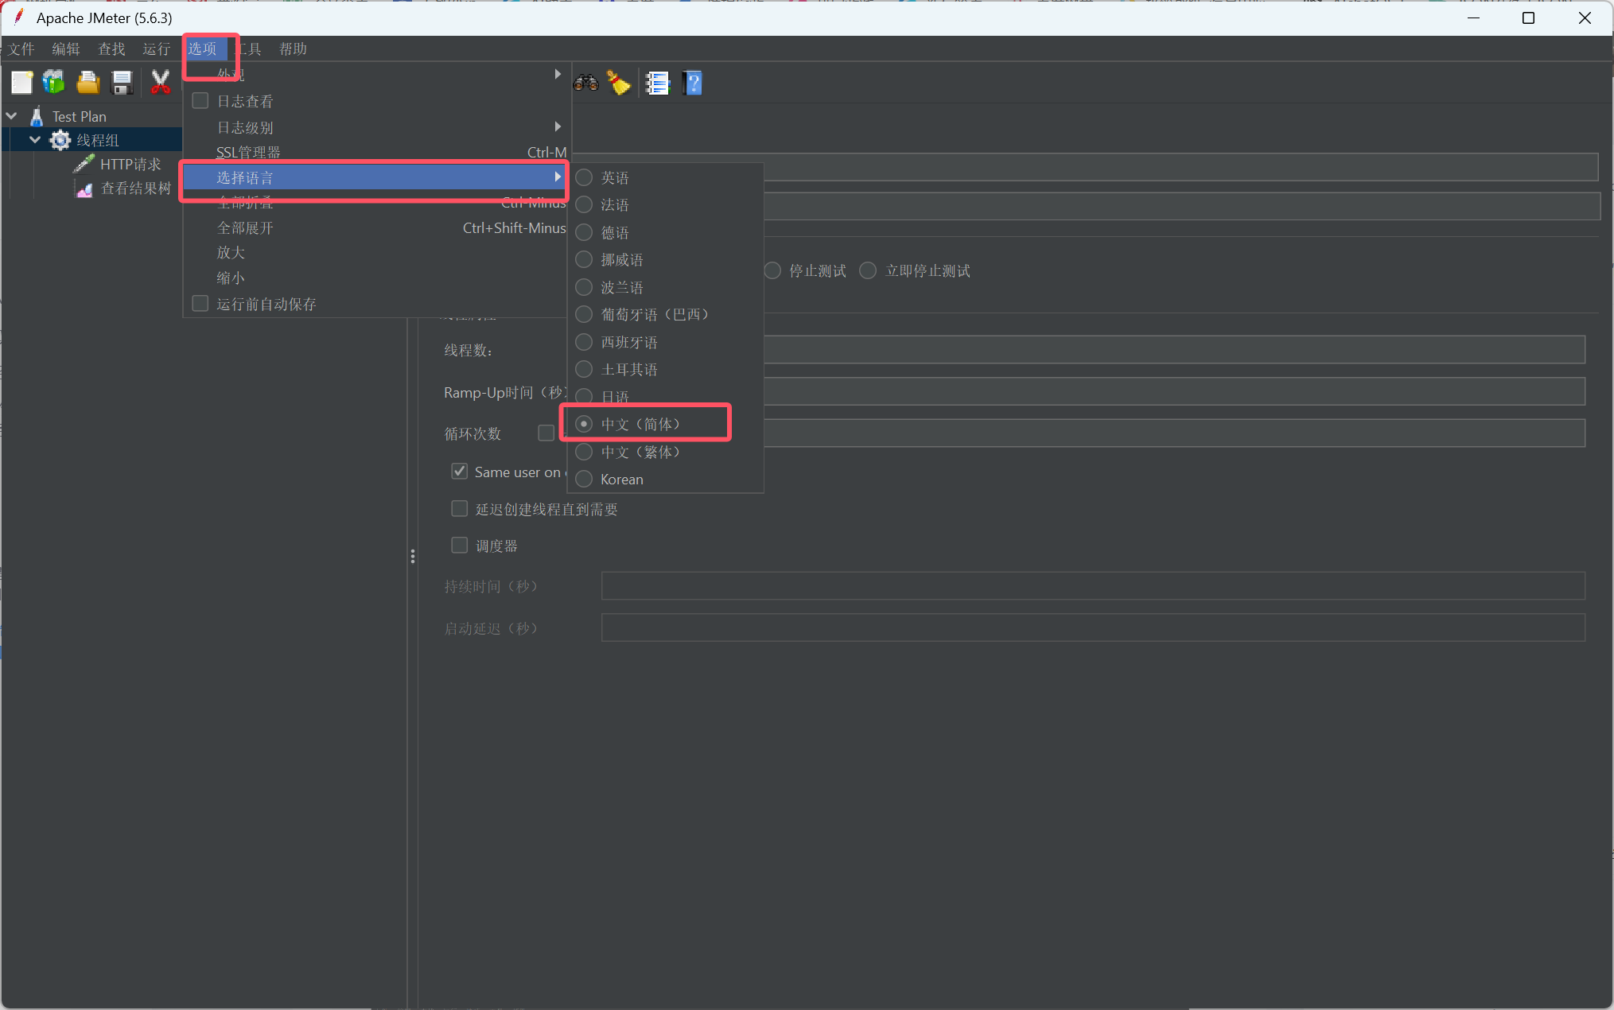Toggle 运行前自动保存 checkbox
1614x1010 pixels.
coord(200,304)
